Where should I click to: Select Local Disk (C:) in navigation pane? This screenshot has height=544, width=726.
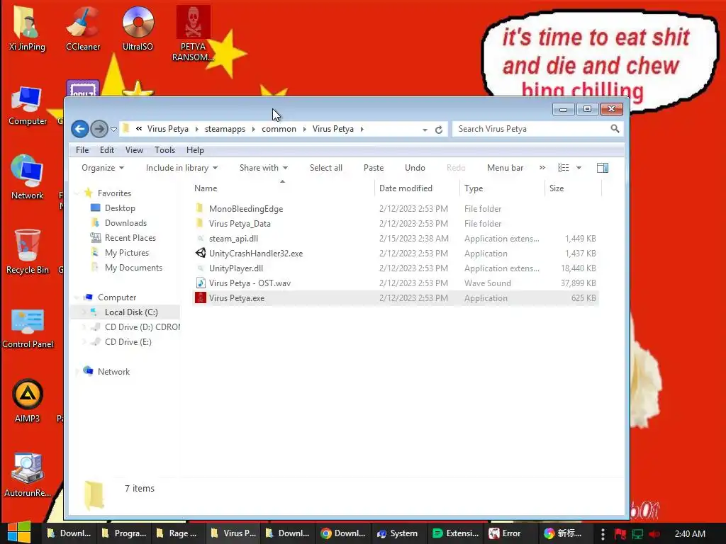131,312
